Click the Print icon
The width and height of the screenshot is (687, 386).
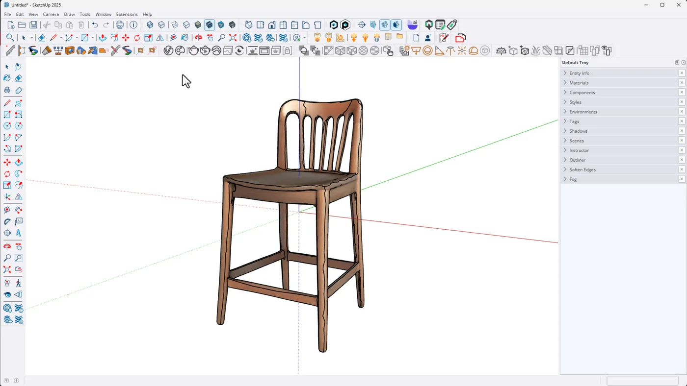pyautogui.click(x=120, y=25)
